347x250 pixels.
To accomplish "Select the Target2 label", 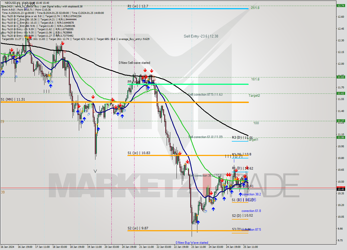I will (x=254, y=96).
